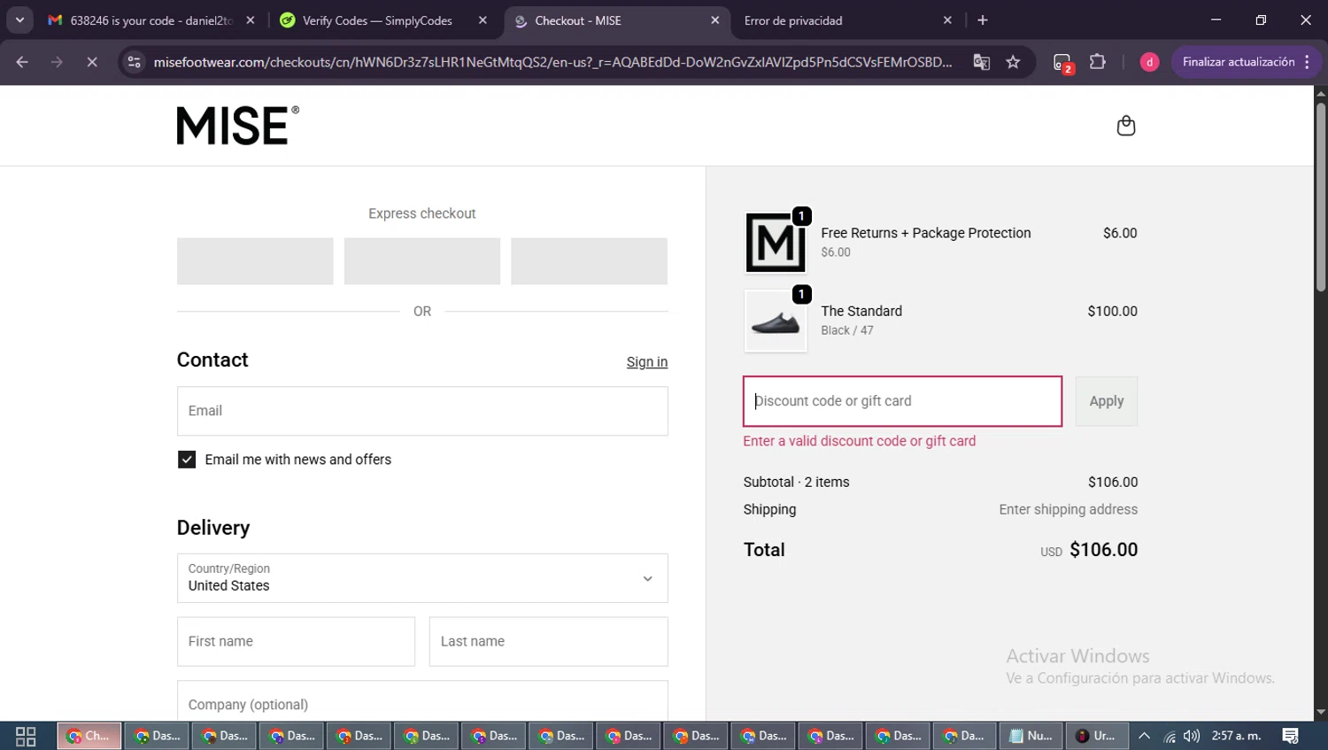The width and height of the screenshot is (1328, 750).
Task: Click 'The Standard' item name
Action: [861, 311]
